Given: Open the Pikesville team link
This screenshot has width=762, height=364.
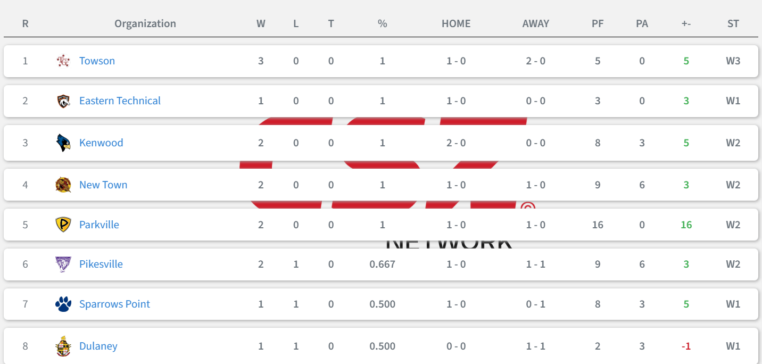Looking at the screenshot, I should 101,264.
